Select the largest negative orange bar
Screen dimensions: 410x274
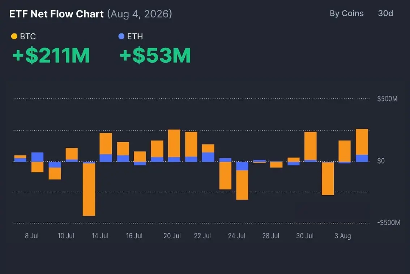[89, 190]
